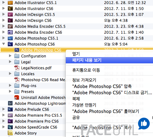The image size is (153, 137).
Task: Click date 오늘 오후 4:38
Action: (116, 21)
